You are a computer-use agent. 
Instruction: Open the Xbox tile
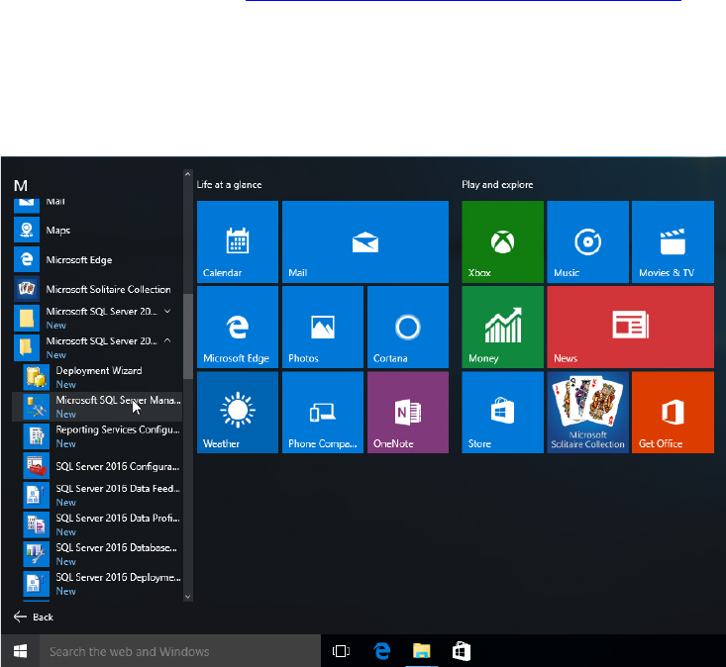[502, 241]
